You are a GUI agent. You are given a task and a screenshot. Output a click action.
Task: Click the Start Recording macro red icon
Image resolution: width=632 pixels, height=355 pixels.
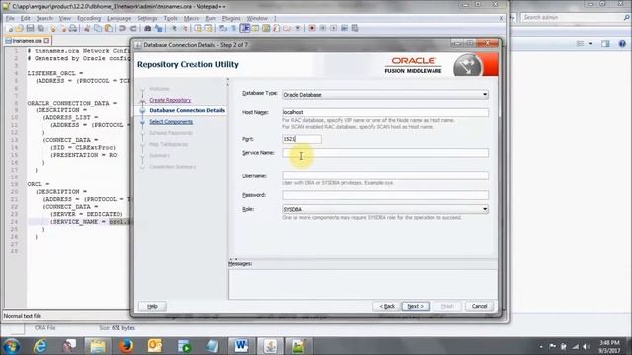pos(312,28)
